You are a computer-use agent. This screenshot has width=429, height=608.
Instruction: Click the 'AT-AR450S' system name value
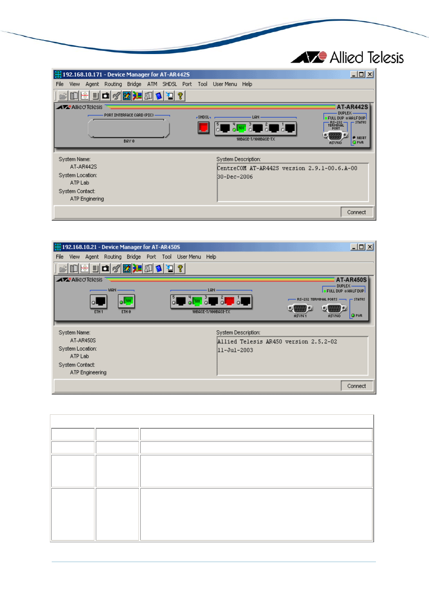(x=83, y=341)
